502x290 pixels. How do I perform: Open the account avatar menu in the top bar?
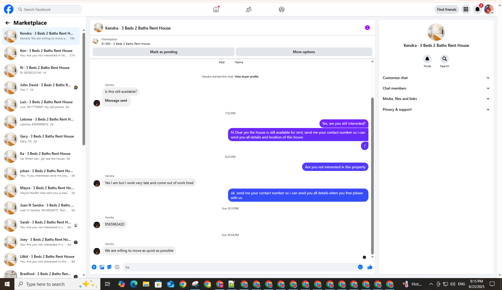[x=489, y=10]
